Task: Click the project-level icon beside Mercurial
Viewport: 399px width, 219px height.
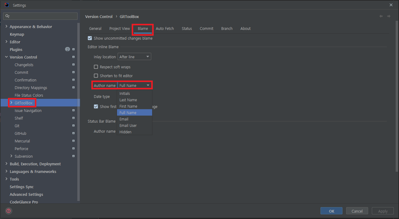Action: point(73,141)
